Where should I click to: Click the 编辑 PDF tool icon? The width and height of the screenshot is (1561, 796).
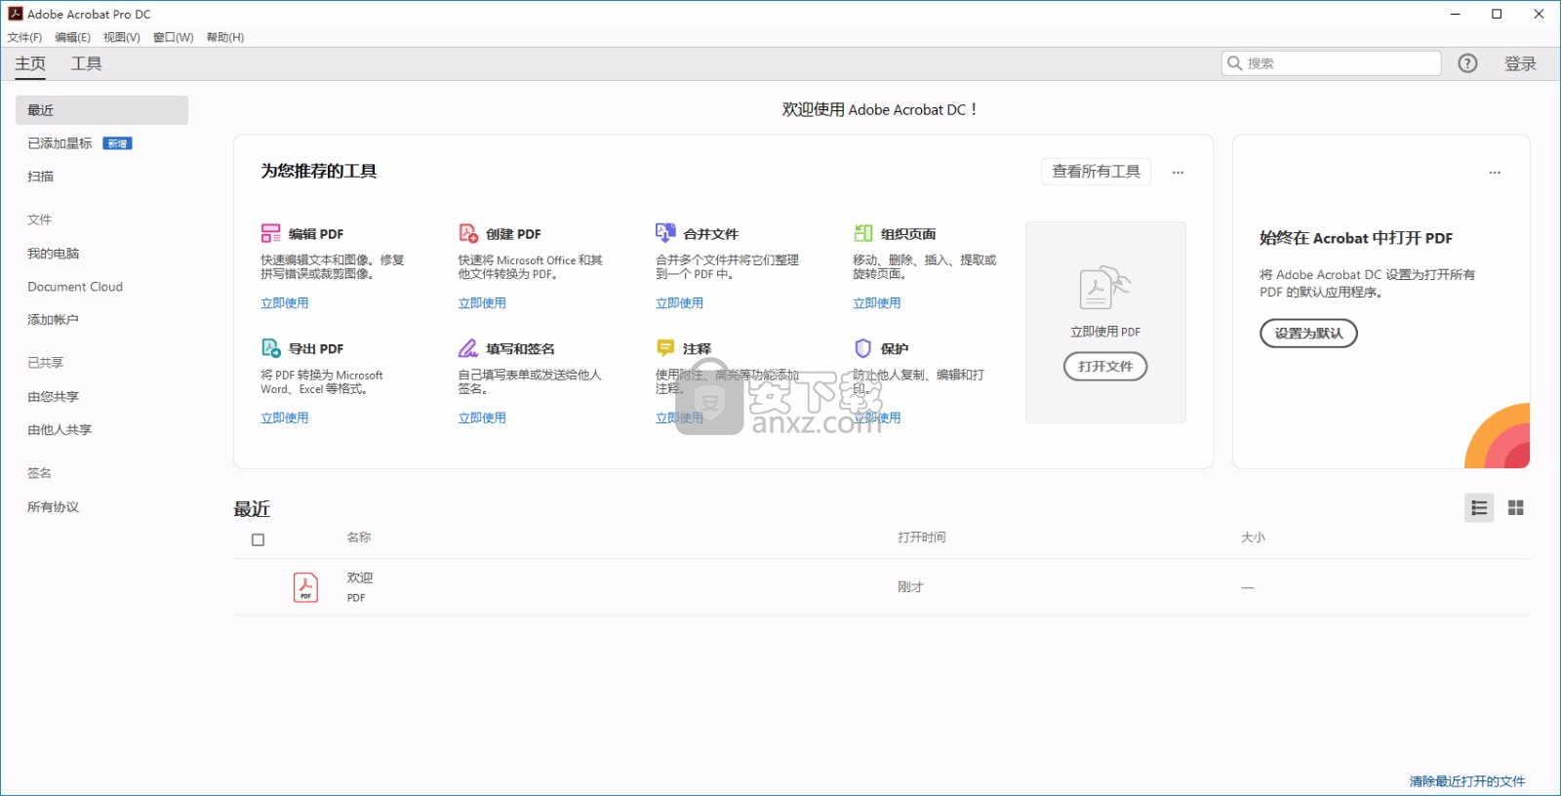270,233
